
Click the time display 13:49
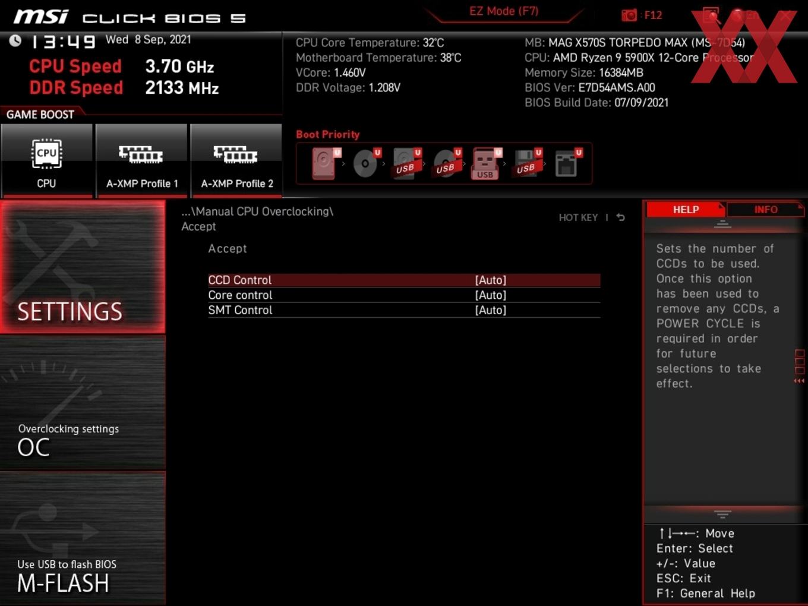tap(63, 42)
